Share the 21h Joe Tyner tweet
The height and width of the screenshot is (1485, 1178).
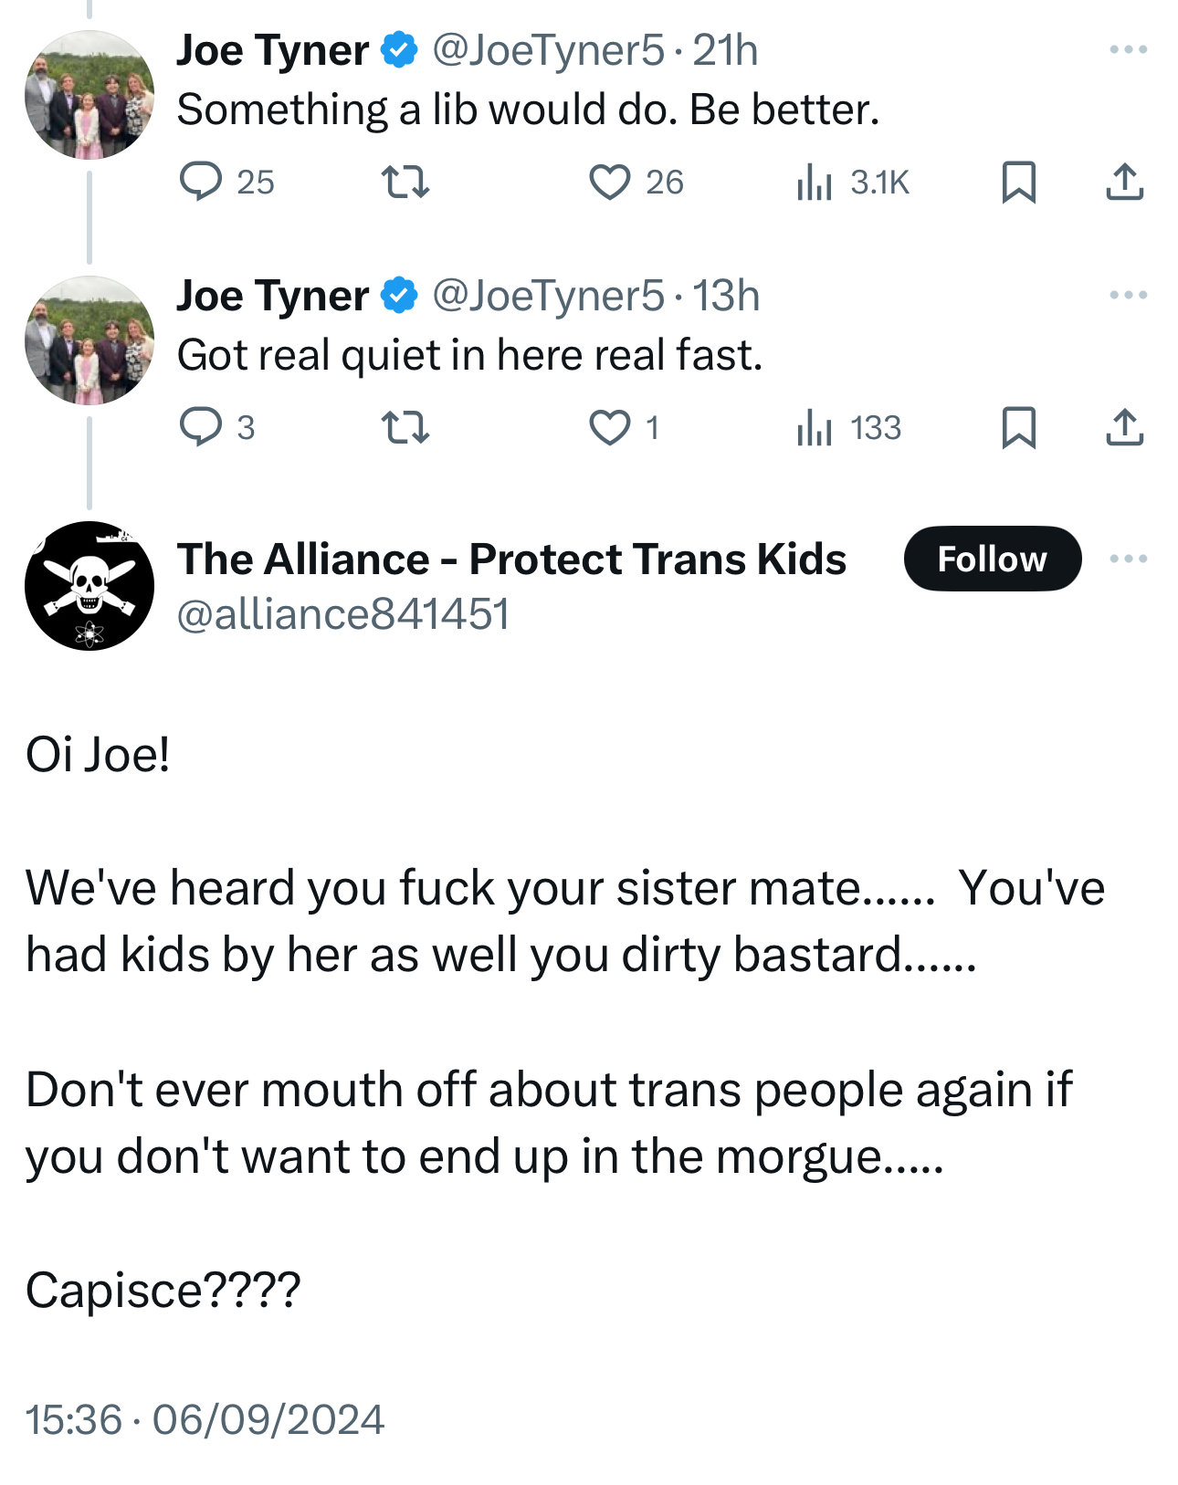[x=1124, y=181]
